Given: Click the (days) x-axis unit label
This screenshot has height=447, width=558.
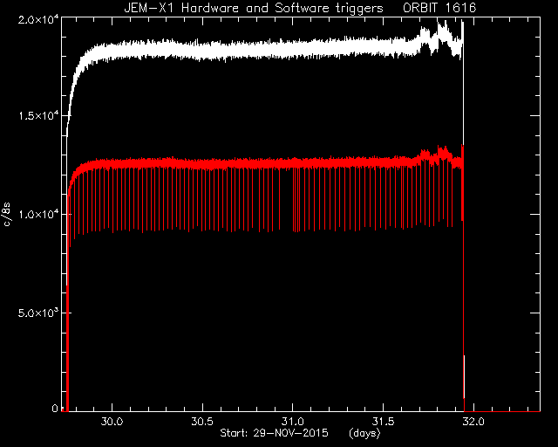Looking at the screenshot, I should 364,433.
